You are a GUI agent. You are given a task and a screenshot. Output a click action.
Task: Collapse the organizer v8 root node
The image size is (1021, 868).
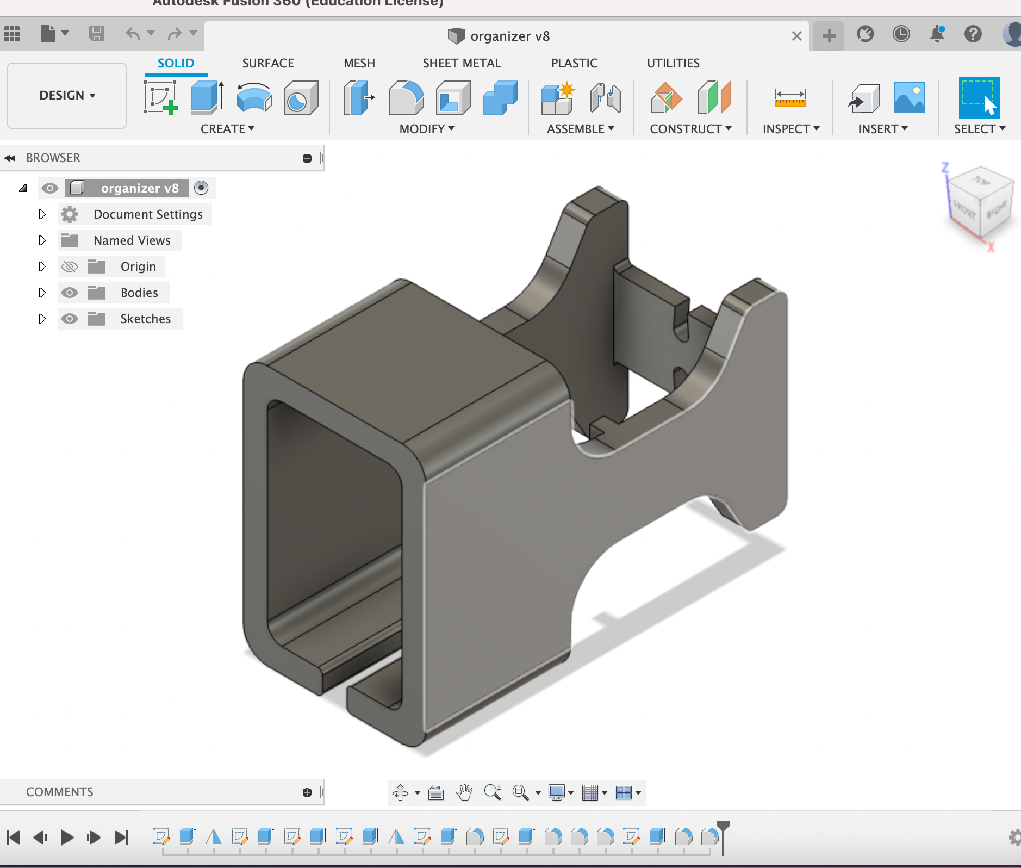(23, 188)
